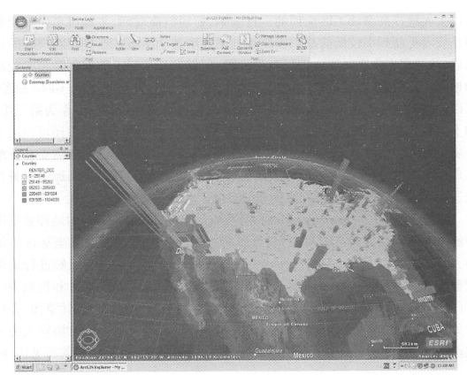Viewport: 467px width, 375px height.
Task: Switch to the Appearance ribbon tab
Action: [103, 27]
